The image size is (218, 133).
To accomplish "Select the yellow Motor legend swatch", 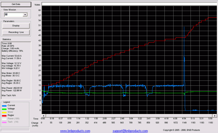I will pos(4,112).
